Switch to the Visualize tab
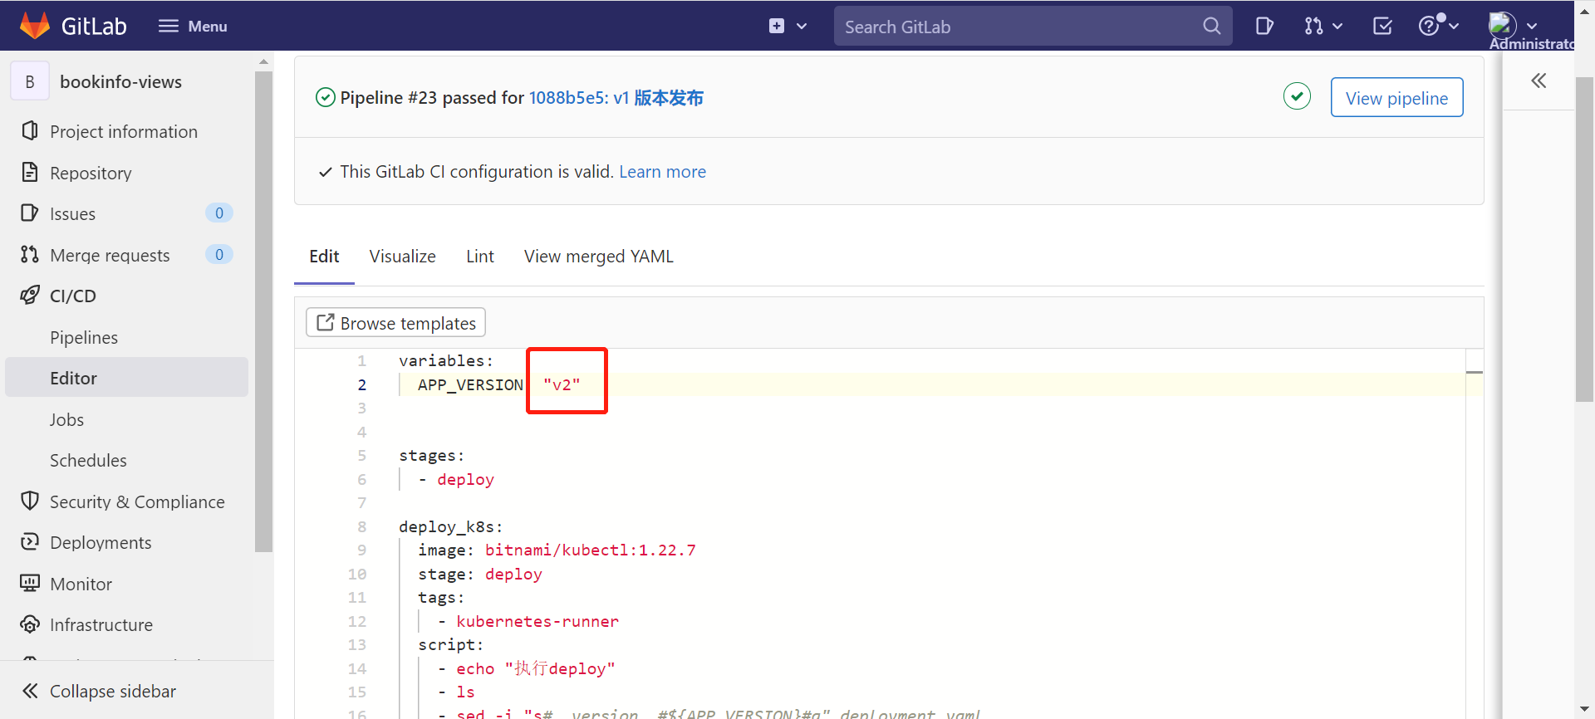Image resolution: width=1595 pixels, height=719 pixels. tap(402, 257)
